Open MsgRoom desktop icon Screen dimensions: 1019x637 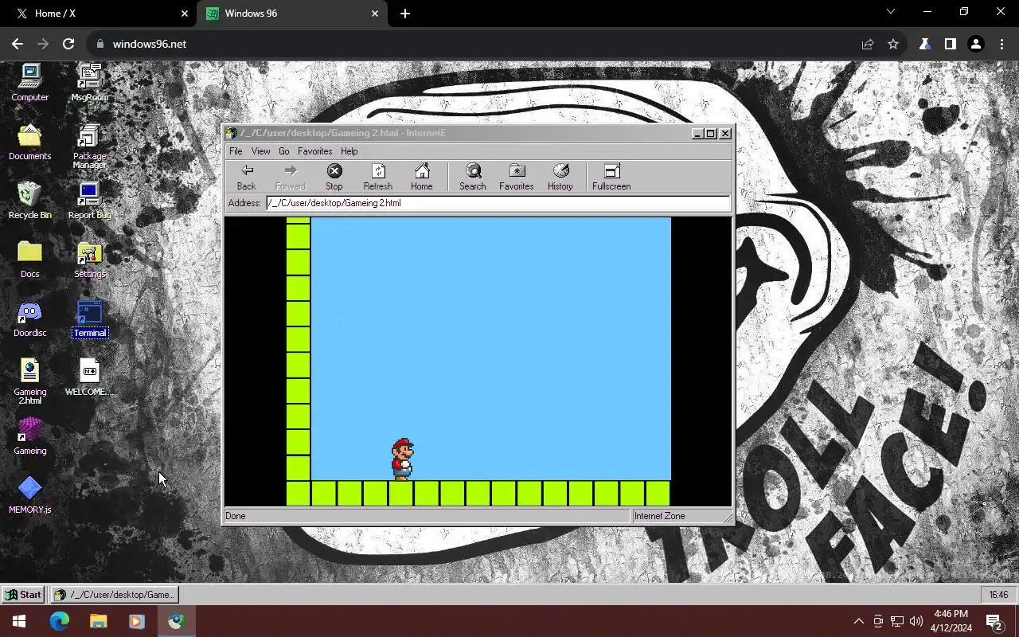click(90, 83)
